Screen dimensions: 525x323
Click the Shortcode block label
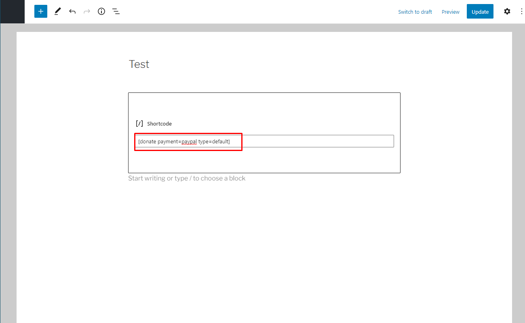pos(159,124)
